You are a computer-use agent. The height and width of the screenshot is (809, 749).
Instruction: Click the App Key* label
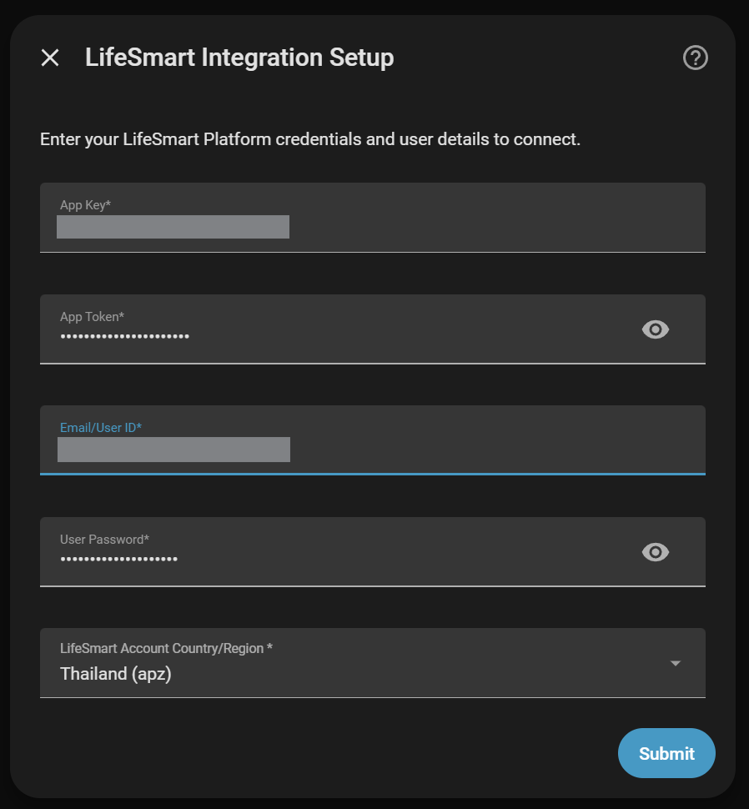click(x=85, y=205)
